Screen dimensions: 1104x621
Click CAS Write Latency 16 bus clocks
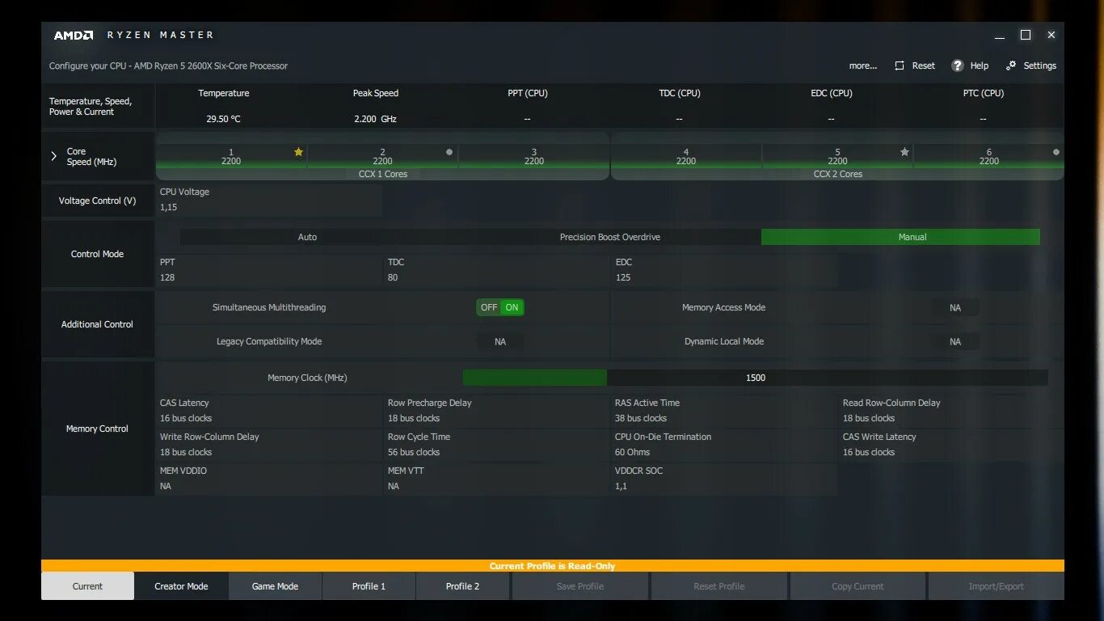point(869,452)
